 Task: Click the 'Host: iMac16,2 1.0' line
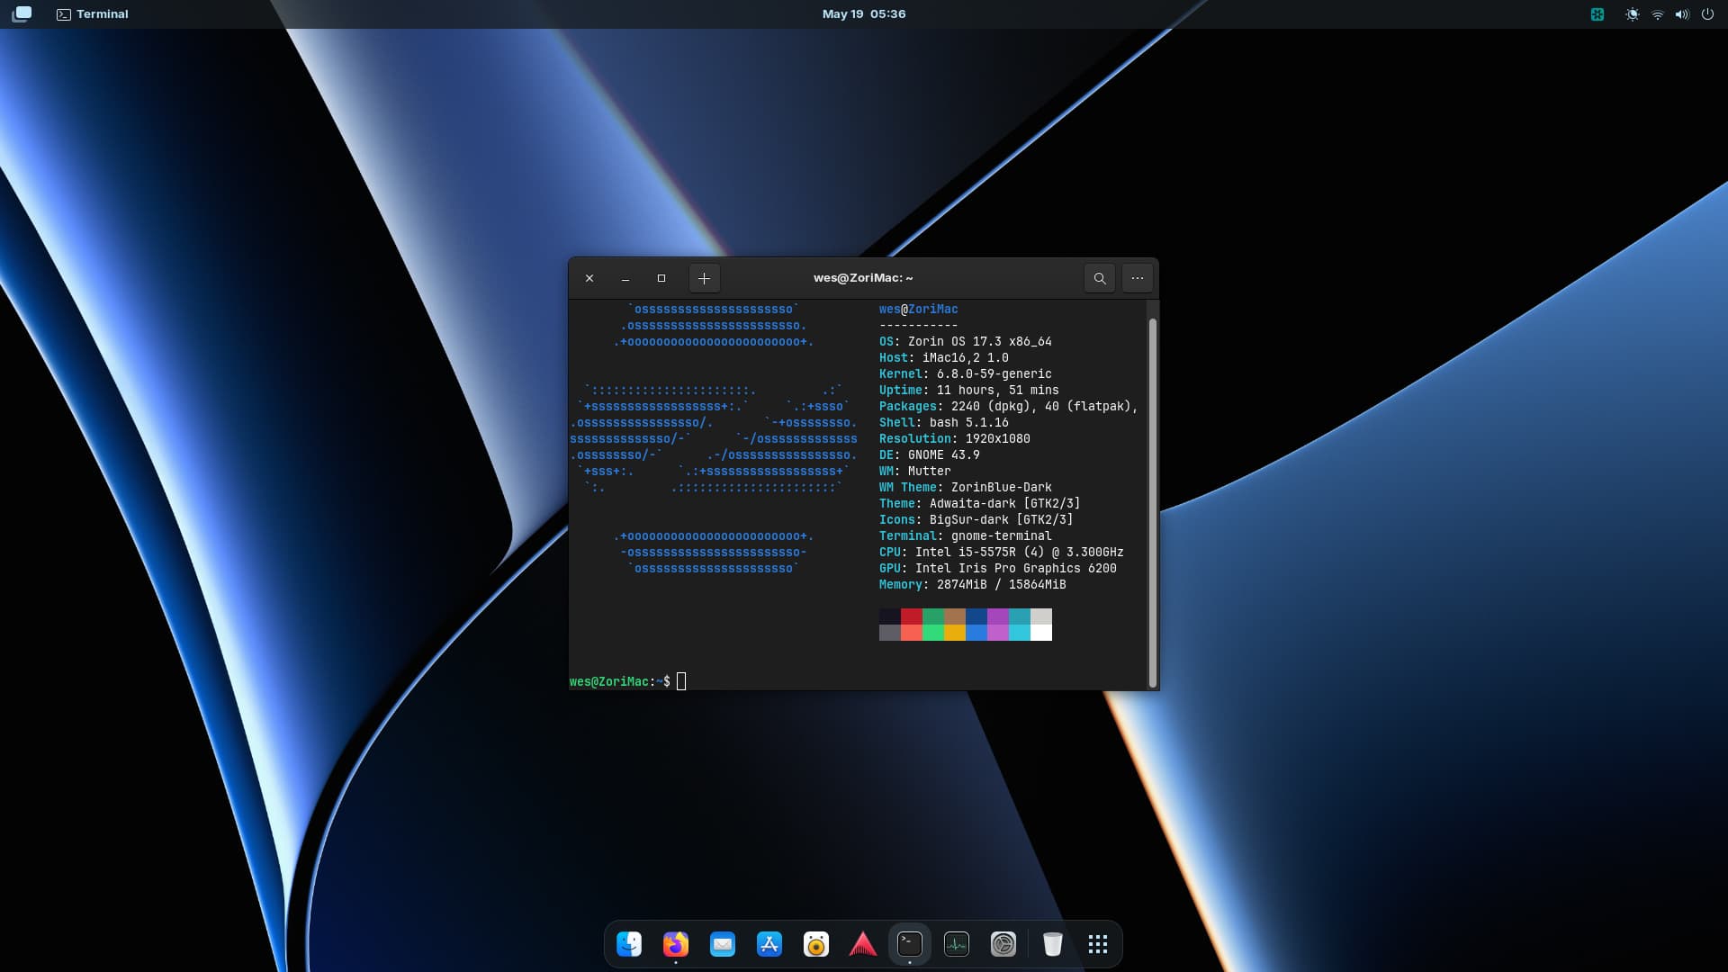[944, 357]
